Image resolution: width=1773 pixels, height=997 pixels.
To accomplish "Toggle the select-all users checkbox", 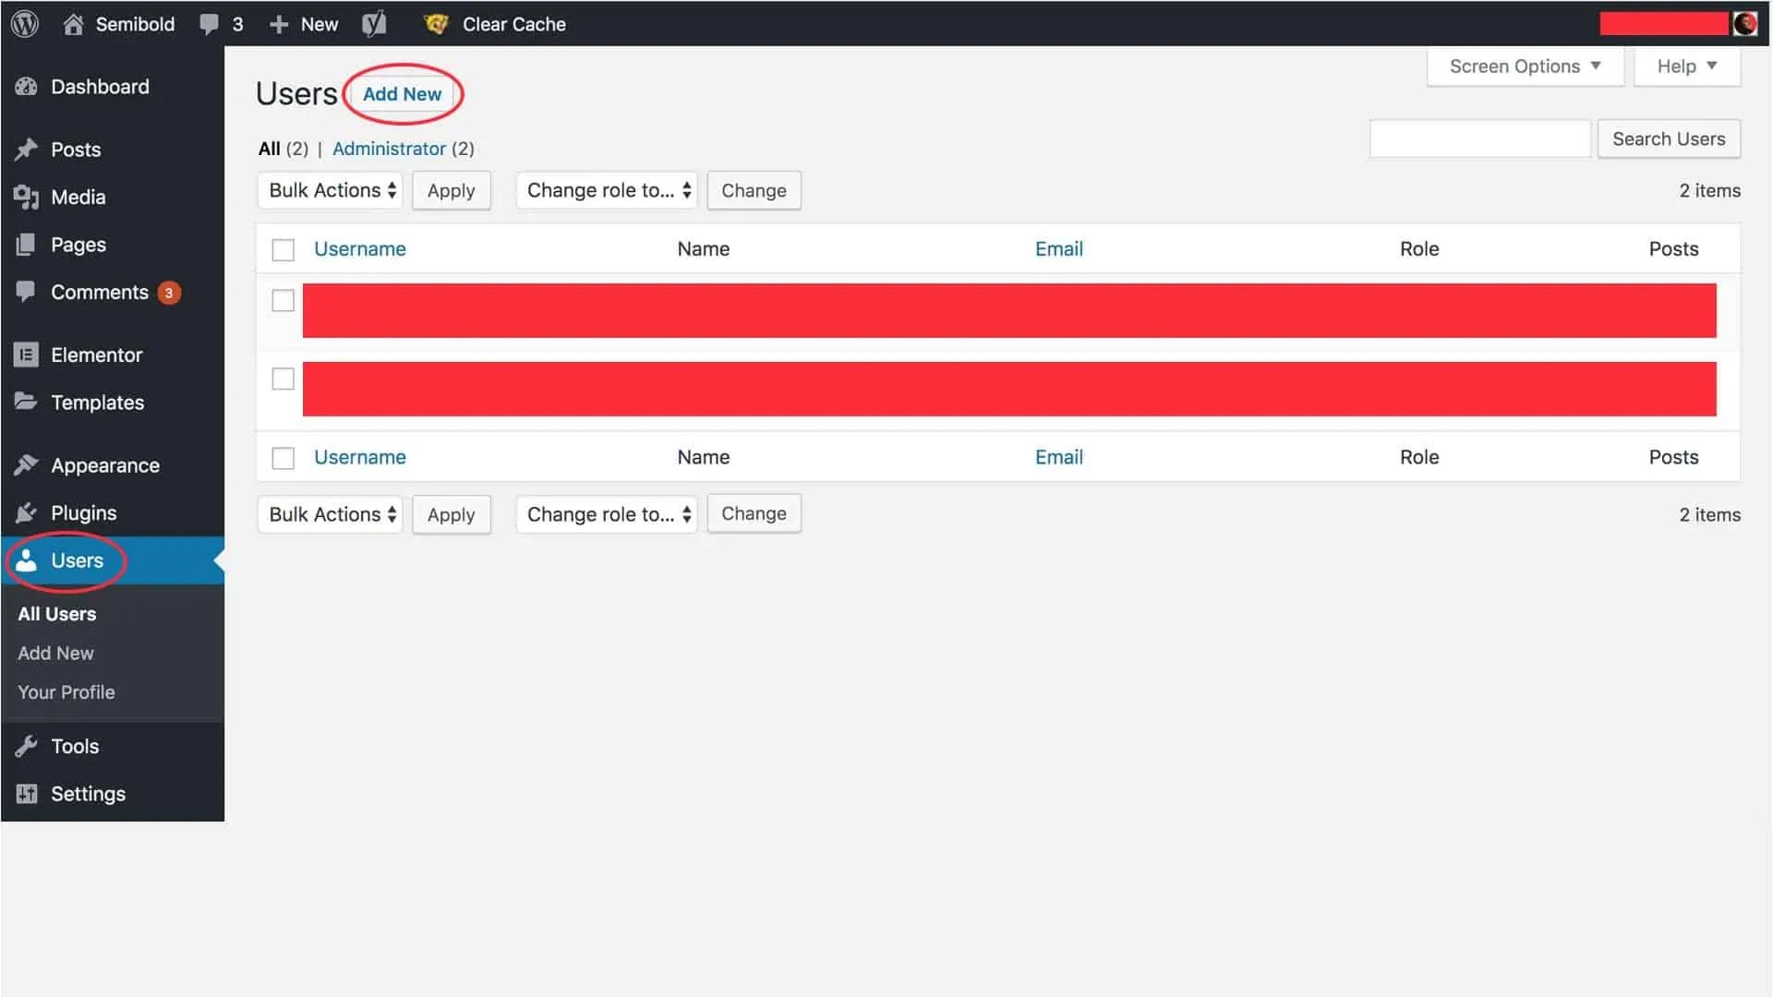I will [x=283, y=249].
